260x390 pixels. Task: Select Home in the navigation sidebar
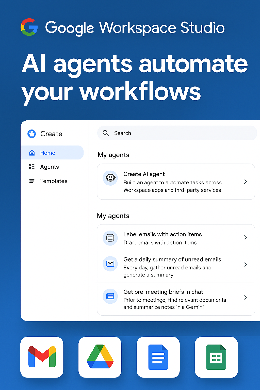(47, 153)
